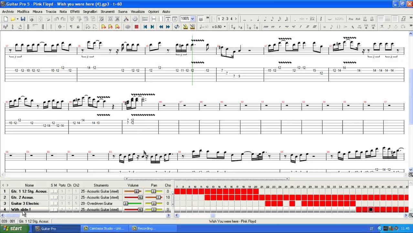Open the 100% zoom dropdown
413x233 pixels.
tap(192, 19)
